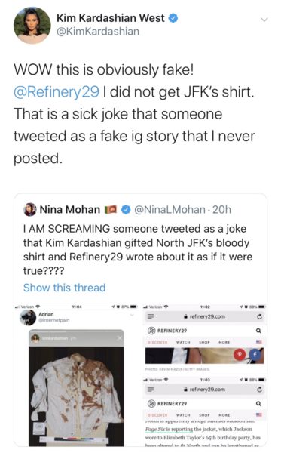Open the bloody shirt screenshot image
This screenshot has height=453, width=281.
click(77, 389)
